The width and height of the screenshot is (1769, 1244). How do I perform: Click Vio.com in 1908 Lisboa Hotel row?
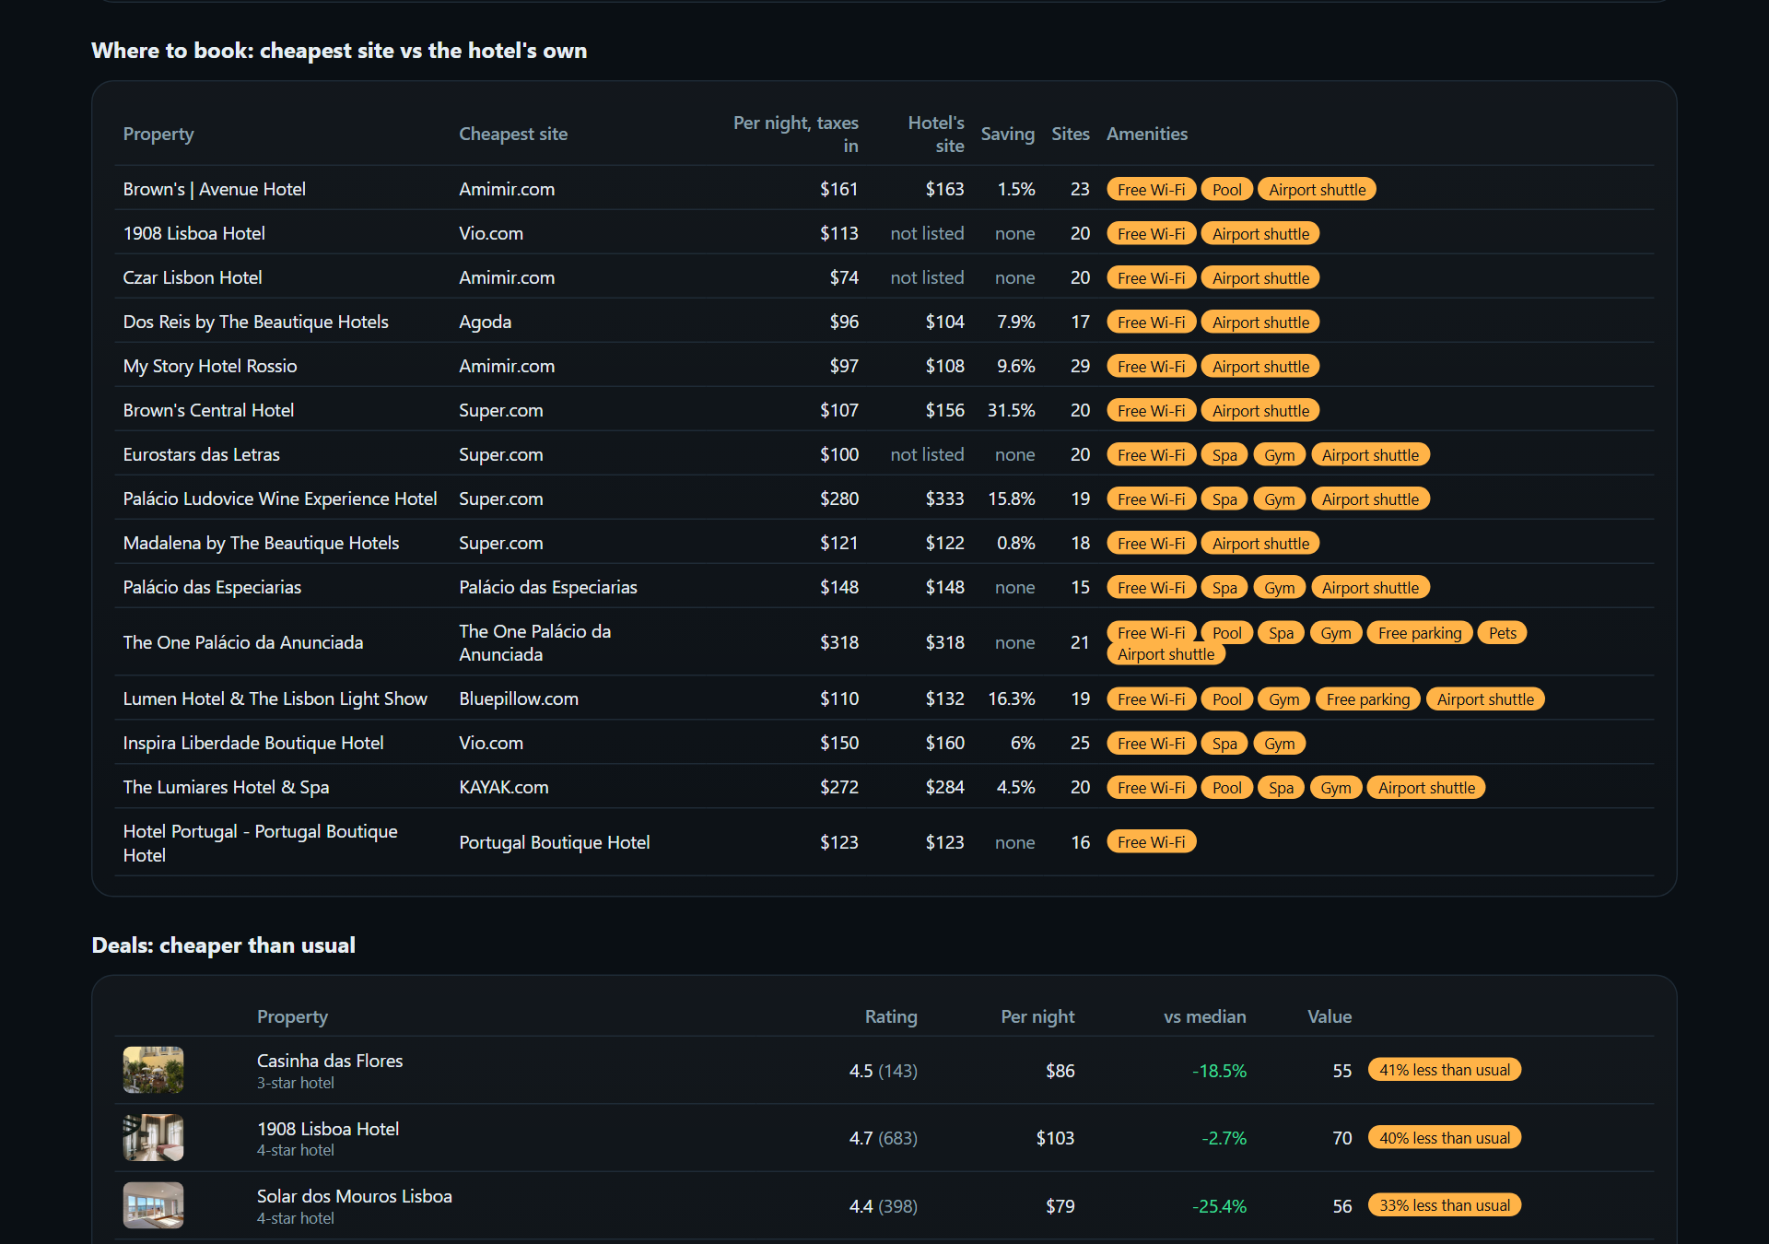[x=491, y=233]
